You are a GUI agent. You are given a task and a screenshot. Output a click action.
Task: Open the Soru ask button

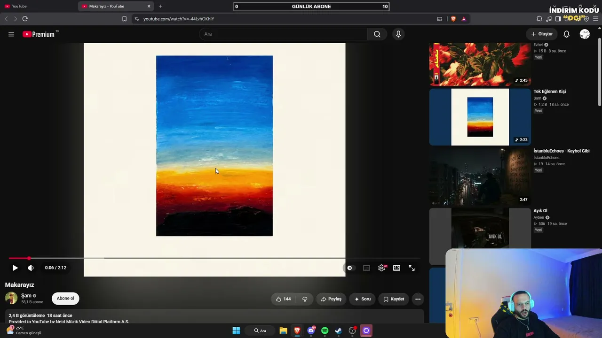point(363,299)
